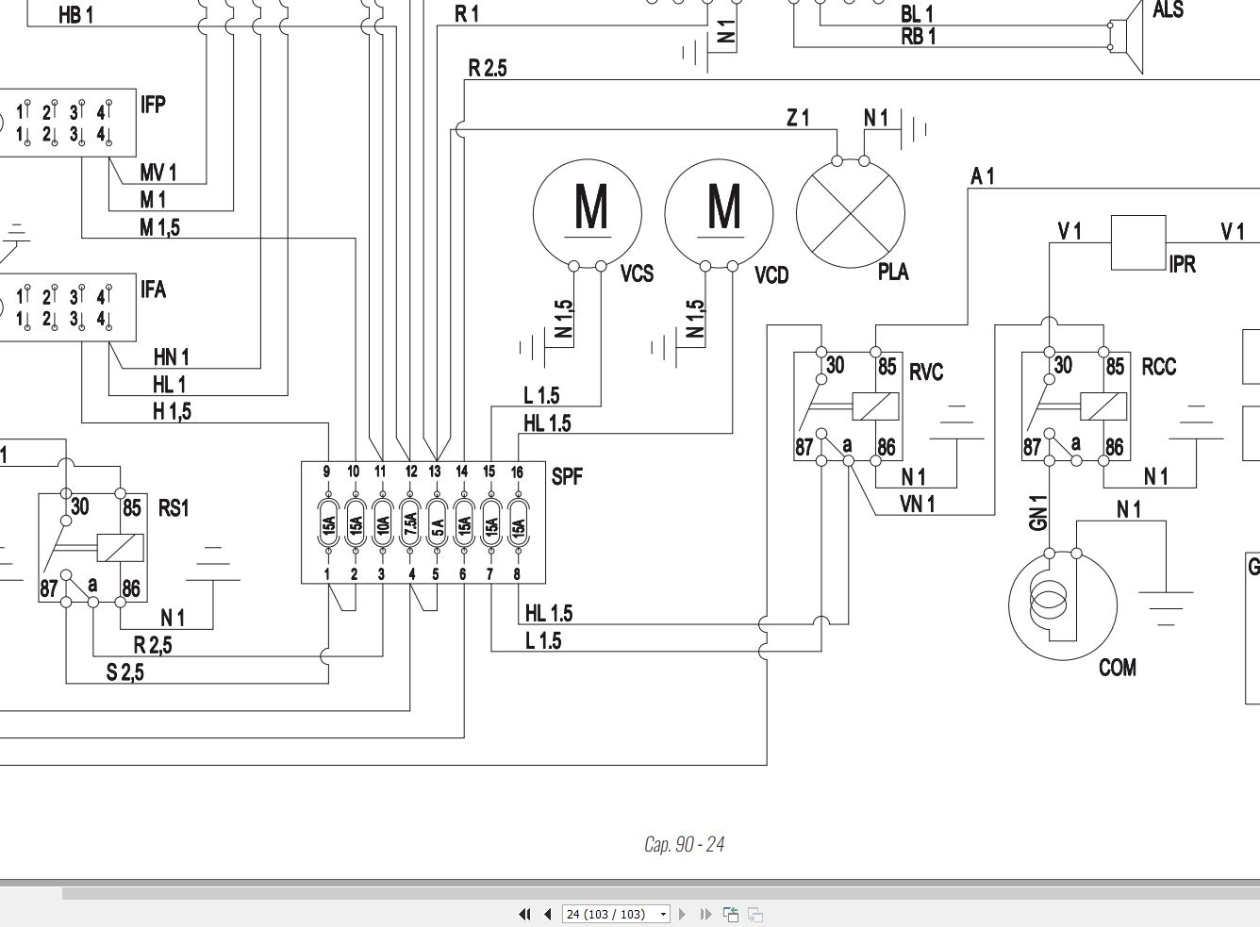The image size is (1260, 927).
Task: Go to the first page
Action: click(x=524, y=914)
